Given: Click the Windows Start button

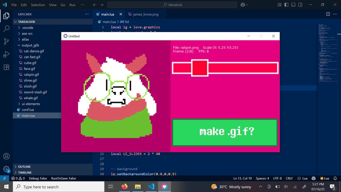Looking at the screenshot, I should (6, 187).
